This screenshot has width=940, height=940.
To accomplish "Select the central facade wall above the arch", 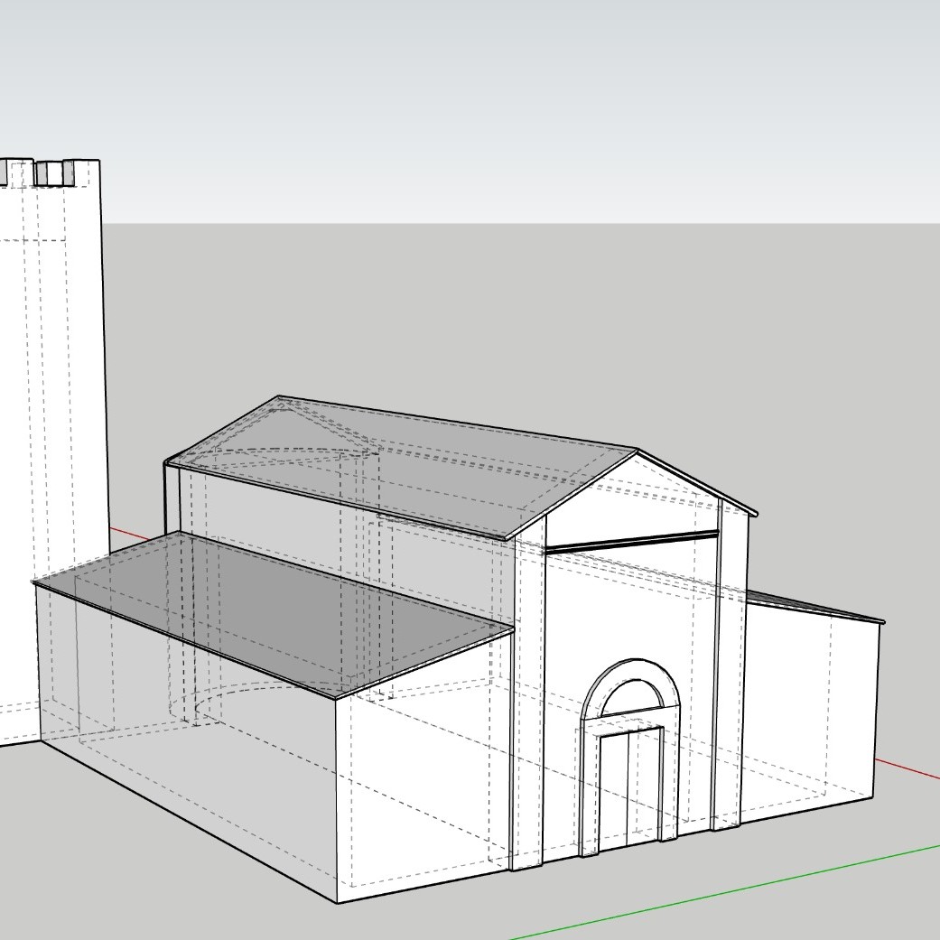I will pyautogui.click(x=630, y=605).
